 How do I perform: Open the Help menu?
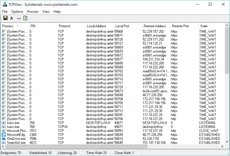(57, 12)
